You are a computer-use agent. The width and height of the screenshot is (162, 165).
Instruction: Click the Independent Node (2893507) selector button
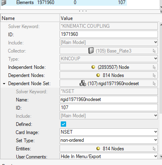coord(109,67)
